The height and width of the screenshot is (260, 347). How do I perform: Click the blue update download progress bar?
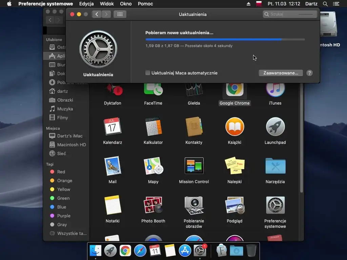coord(225,39)
